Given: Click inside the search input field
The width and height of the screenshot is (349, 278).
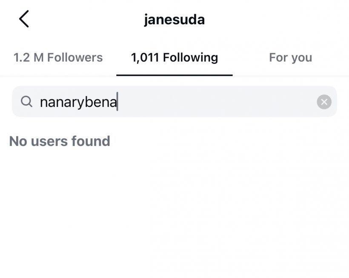Looking at the screenshot, I should [170, 101].
